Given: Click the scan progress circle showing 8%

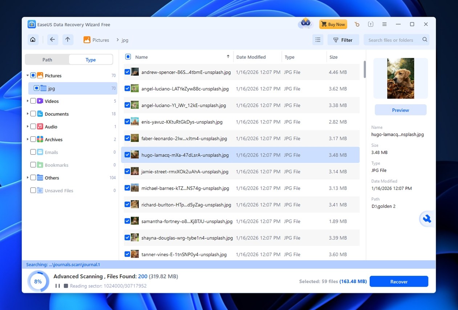Looking at the screenshot, I should click(38, 281).
